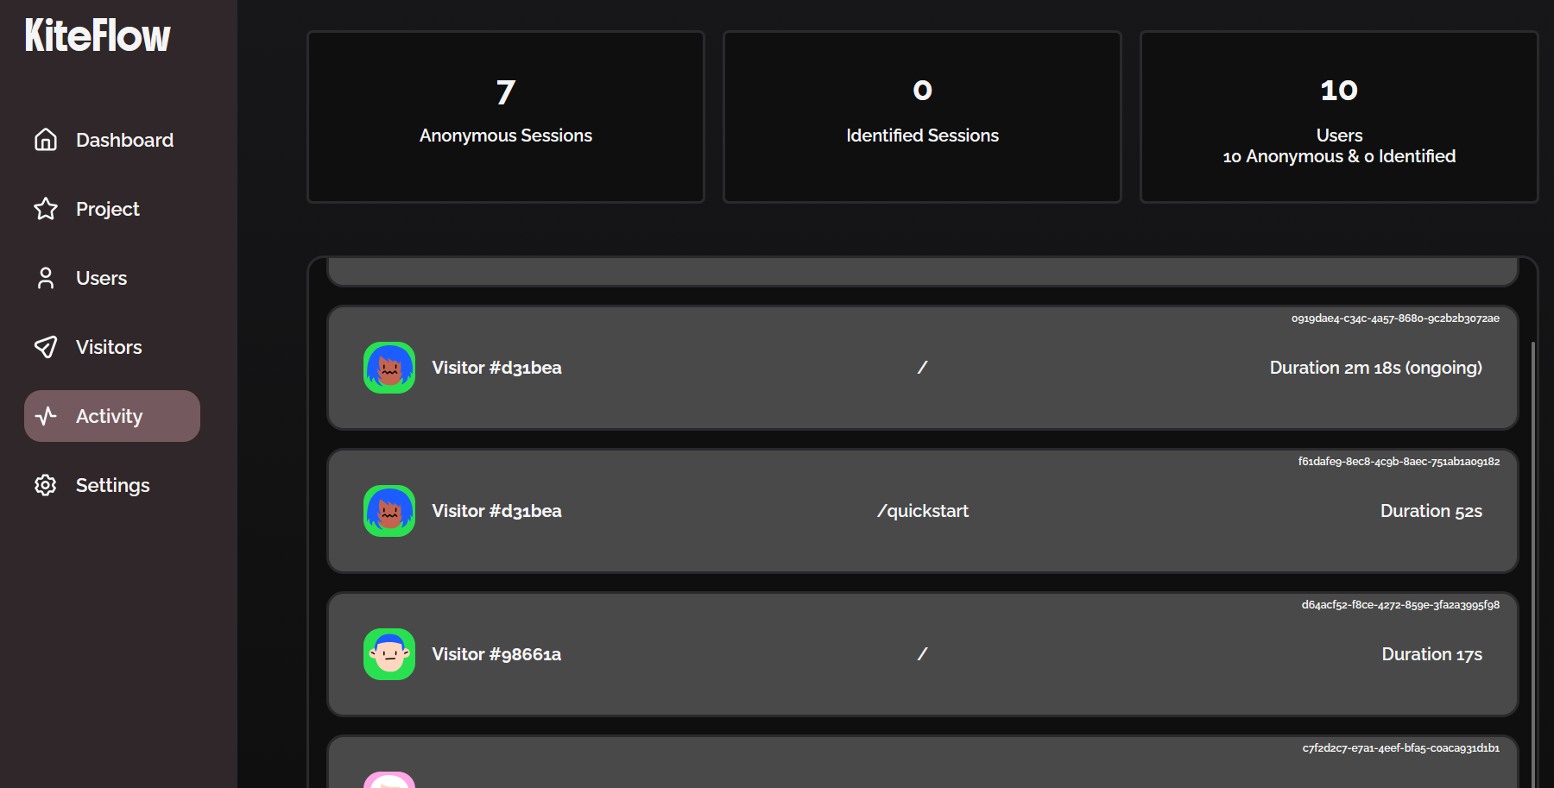Screen dimensions: 1554x788
Task: Select the Activity menu label
Action: [x=109, y=416]
